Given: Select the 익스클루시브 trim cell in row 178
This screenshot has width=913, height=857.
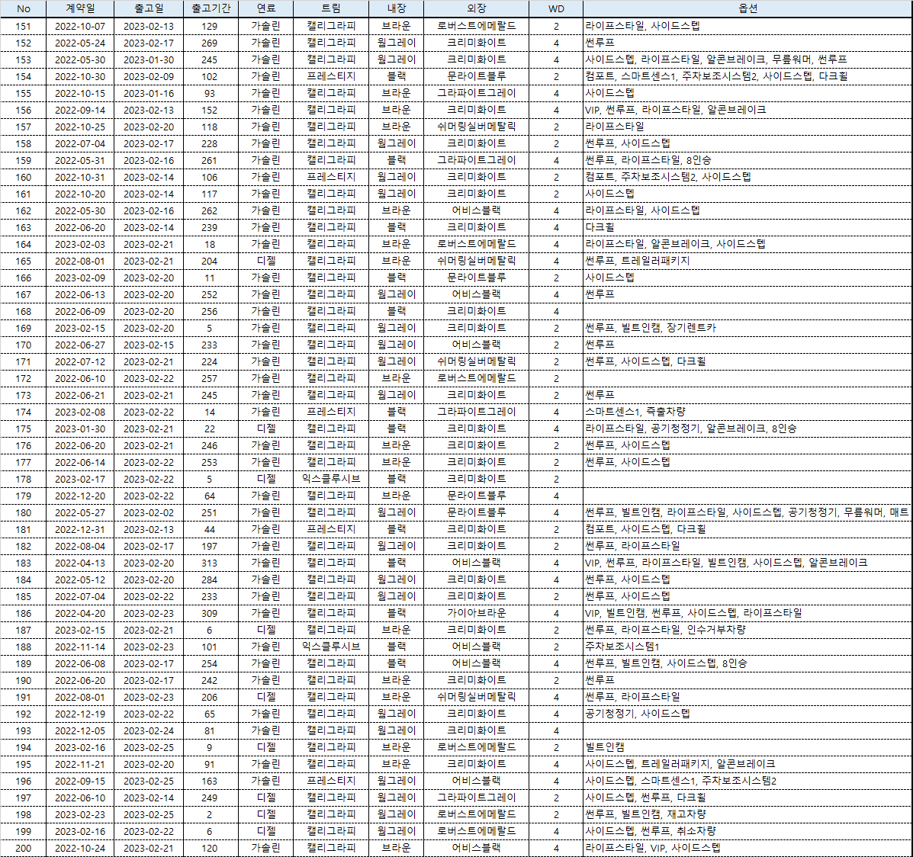Looking at the screenshot, I should click(331, 479).
